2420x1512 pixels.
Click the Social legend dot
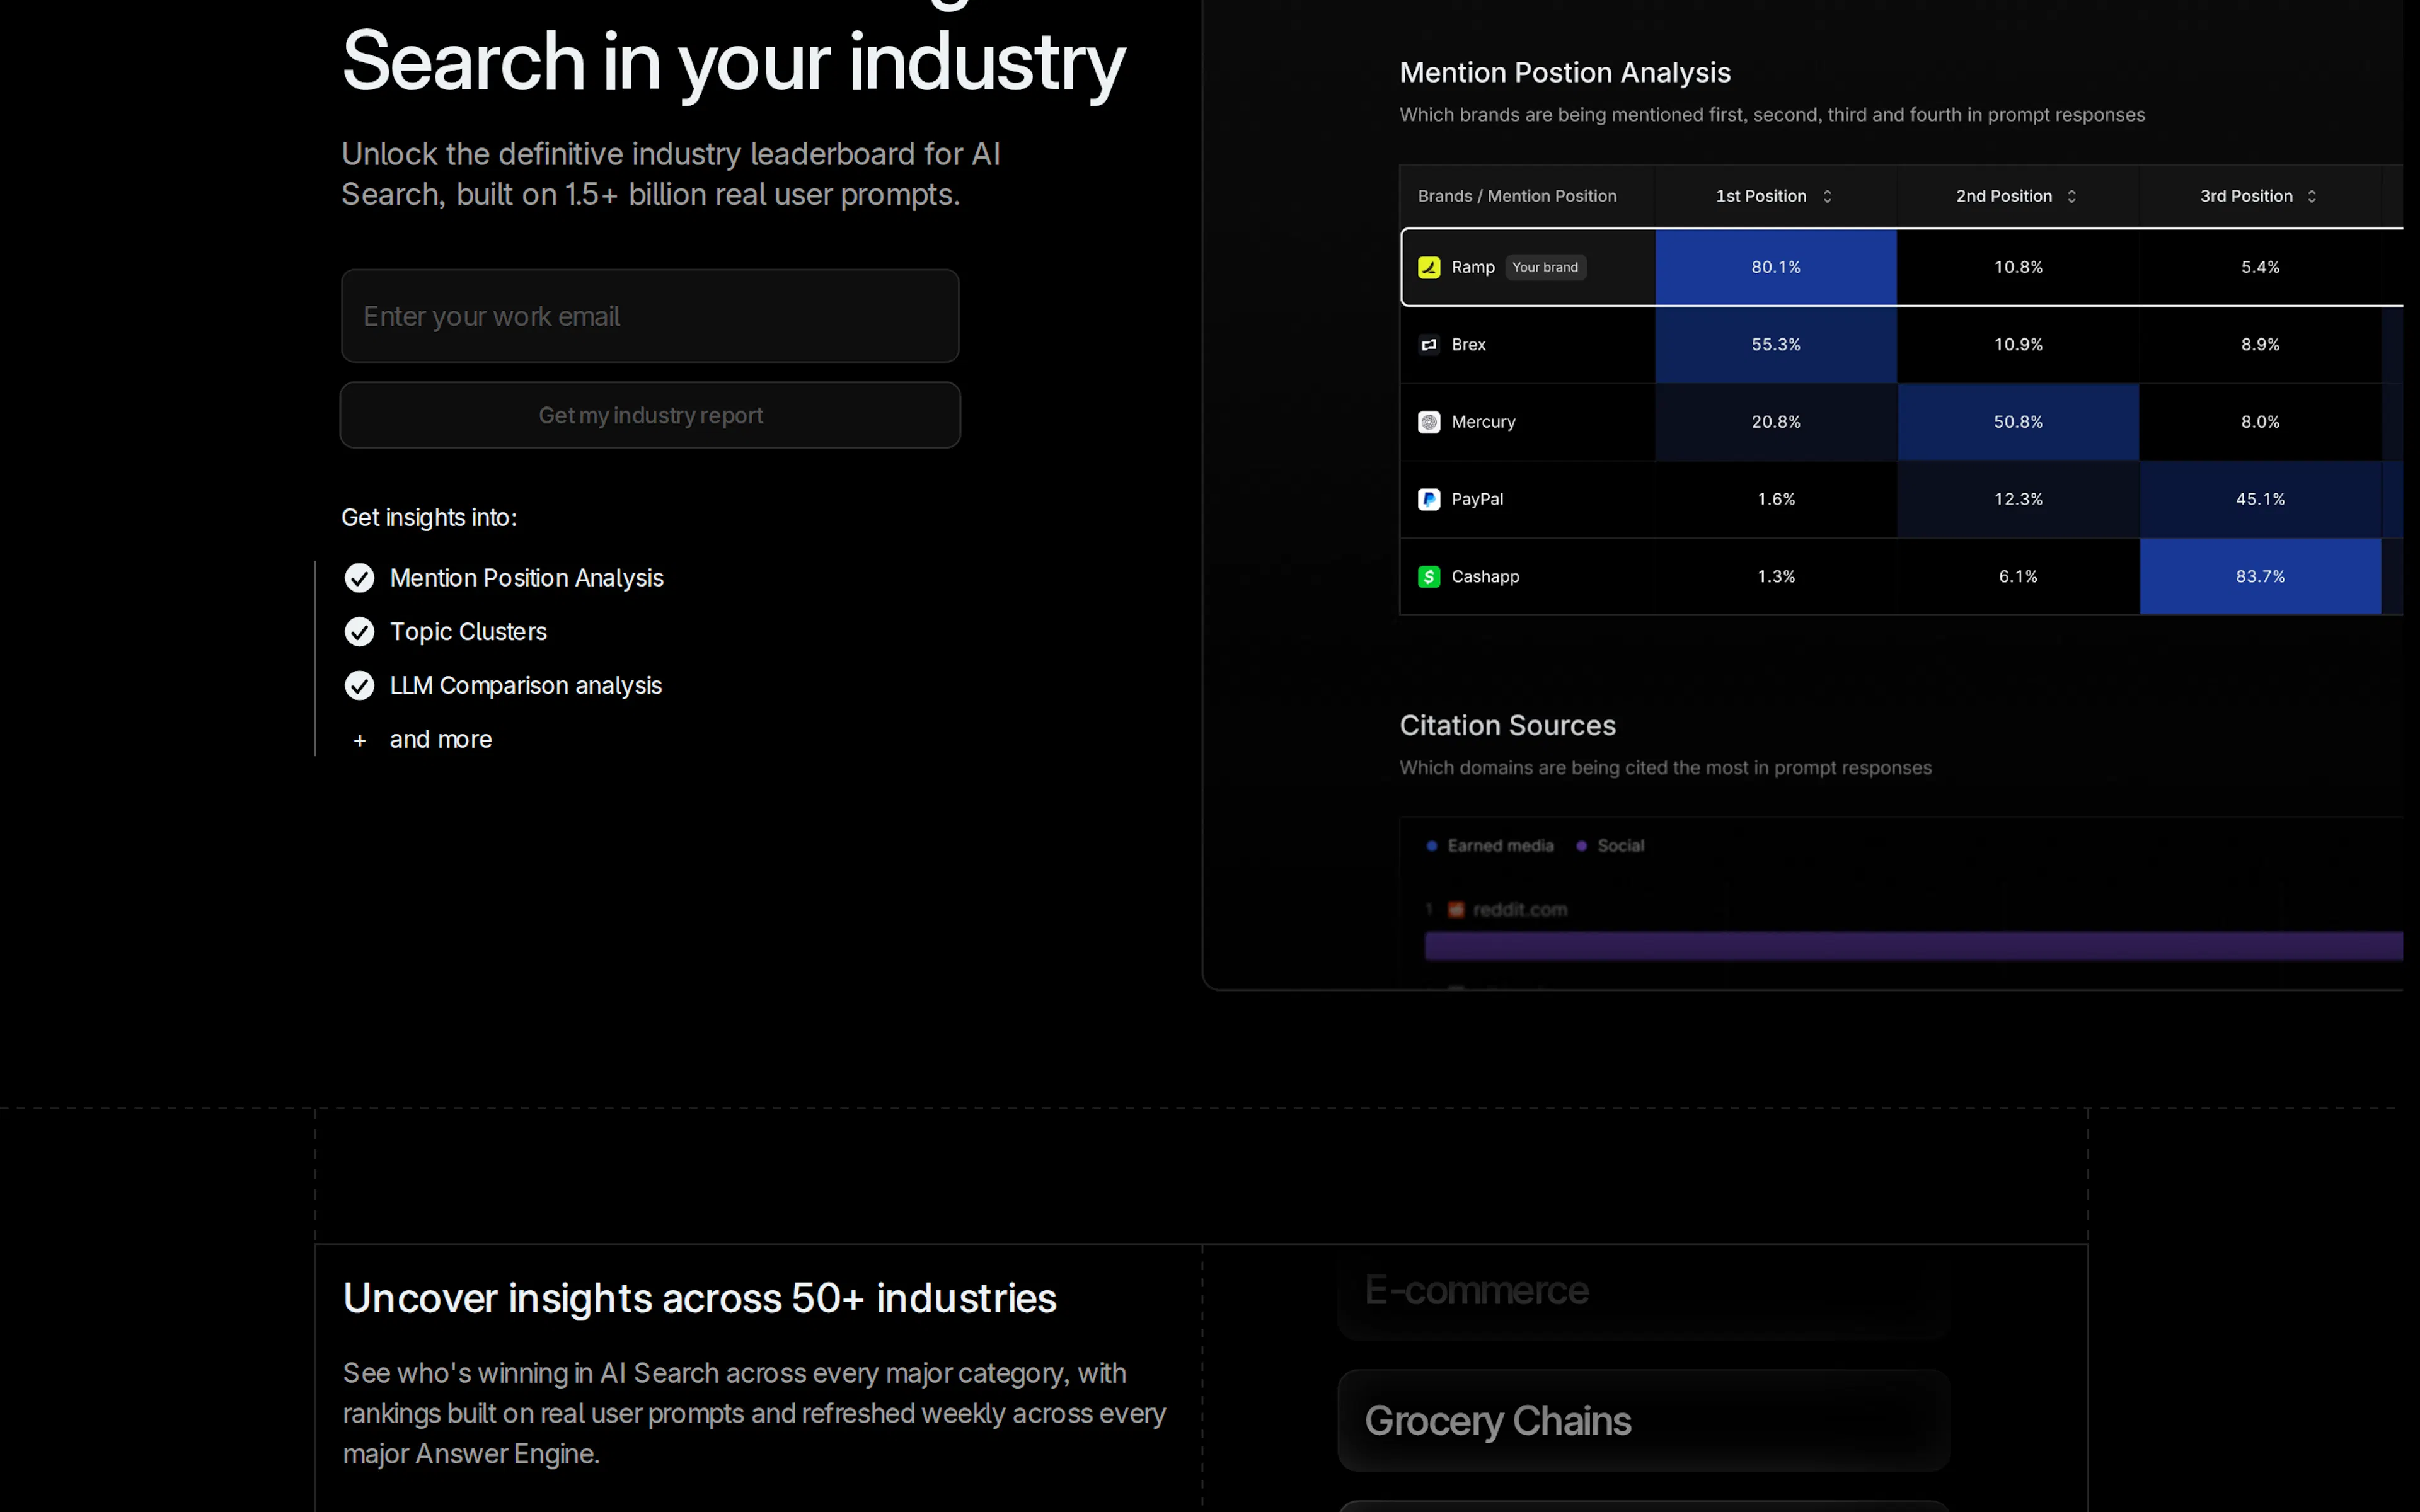point(1581,846)
